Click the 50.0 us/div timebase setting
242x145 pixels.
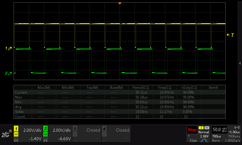[x=220, y=130]
